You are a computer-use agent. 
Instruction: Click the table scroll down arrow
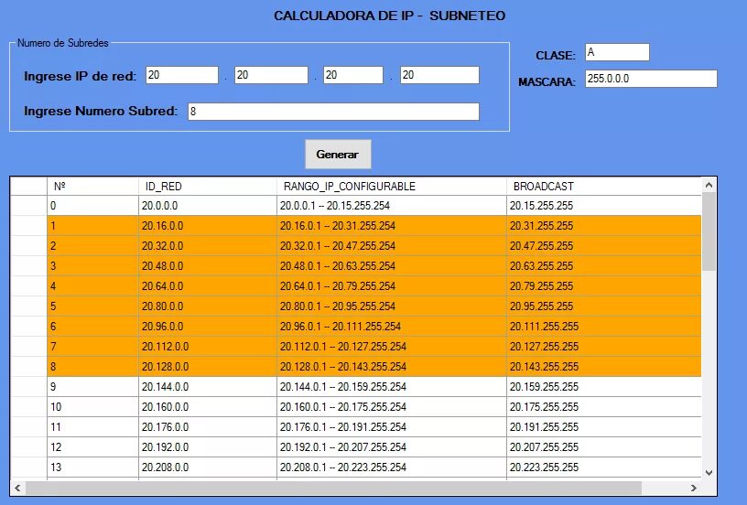[x=709, y=473]
